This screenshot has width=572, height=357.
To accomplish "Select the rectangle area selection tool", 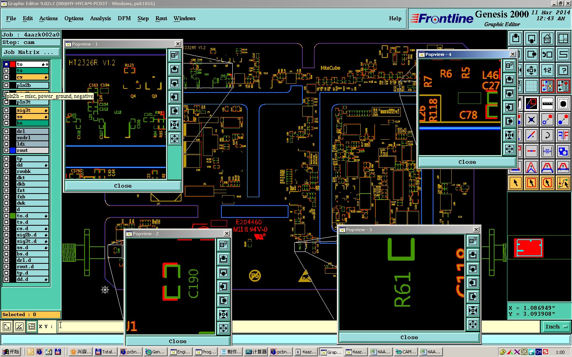I will [531, 183].
